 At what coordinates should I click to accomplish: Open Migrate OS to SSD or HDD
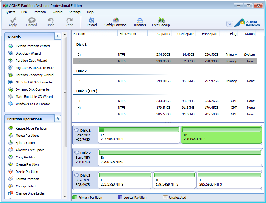[x=34, y=68]
